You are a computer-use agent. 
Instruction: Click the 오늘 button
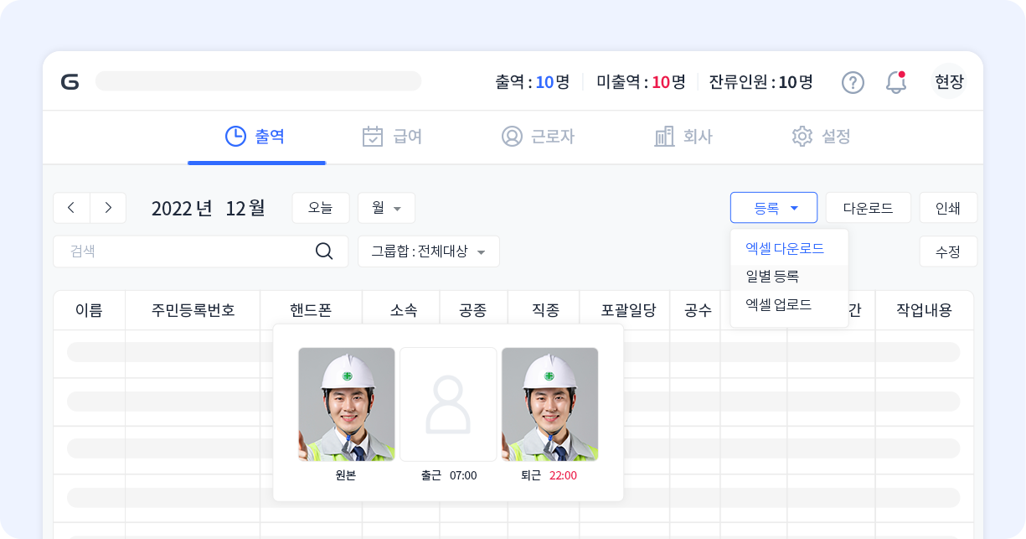click(321, 208)
